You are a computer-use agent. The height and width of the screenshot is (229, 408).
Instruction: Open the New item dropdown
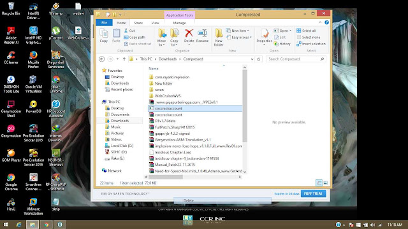tap(238, 31)
